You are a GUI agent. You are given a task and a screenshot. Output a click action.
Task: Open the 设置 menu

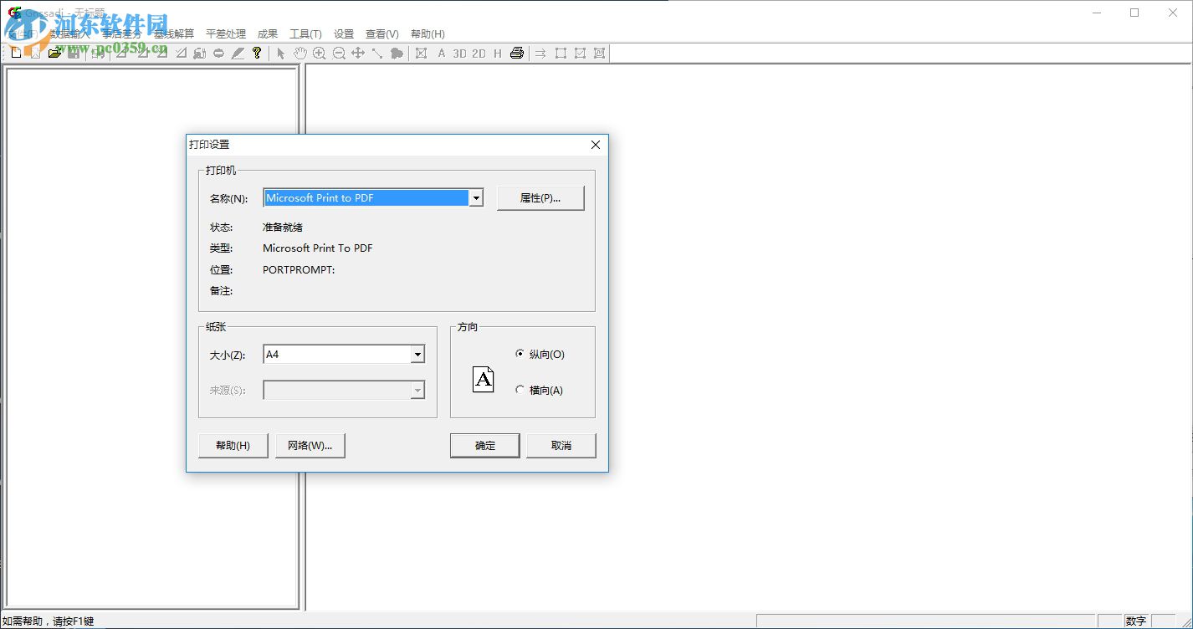[x=344, y=34]
